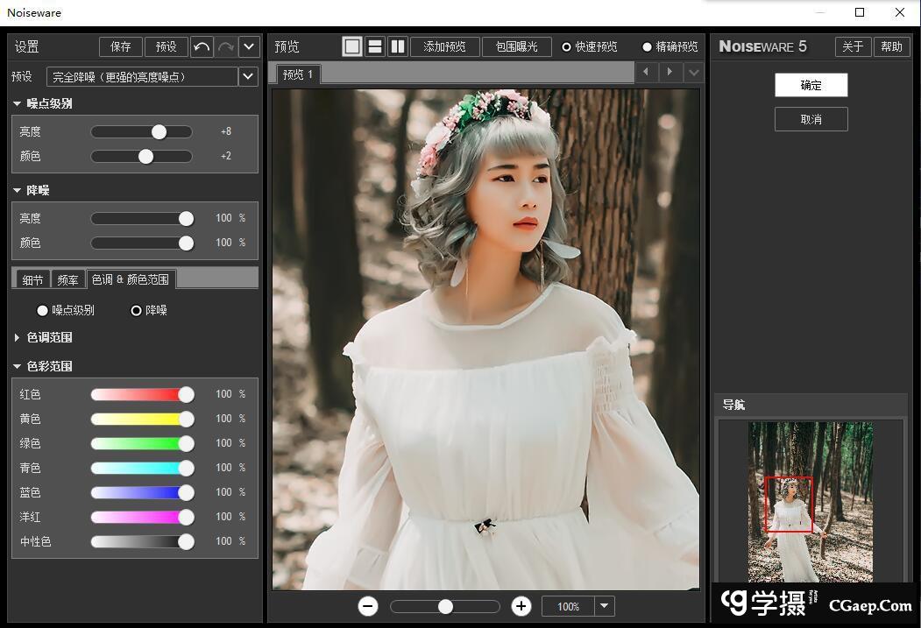Zoom in with the plus button
921x628 pixels.
pyautogui.click(x=521, y=606)
